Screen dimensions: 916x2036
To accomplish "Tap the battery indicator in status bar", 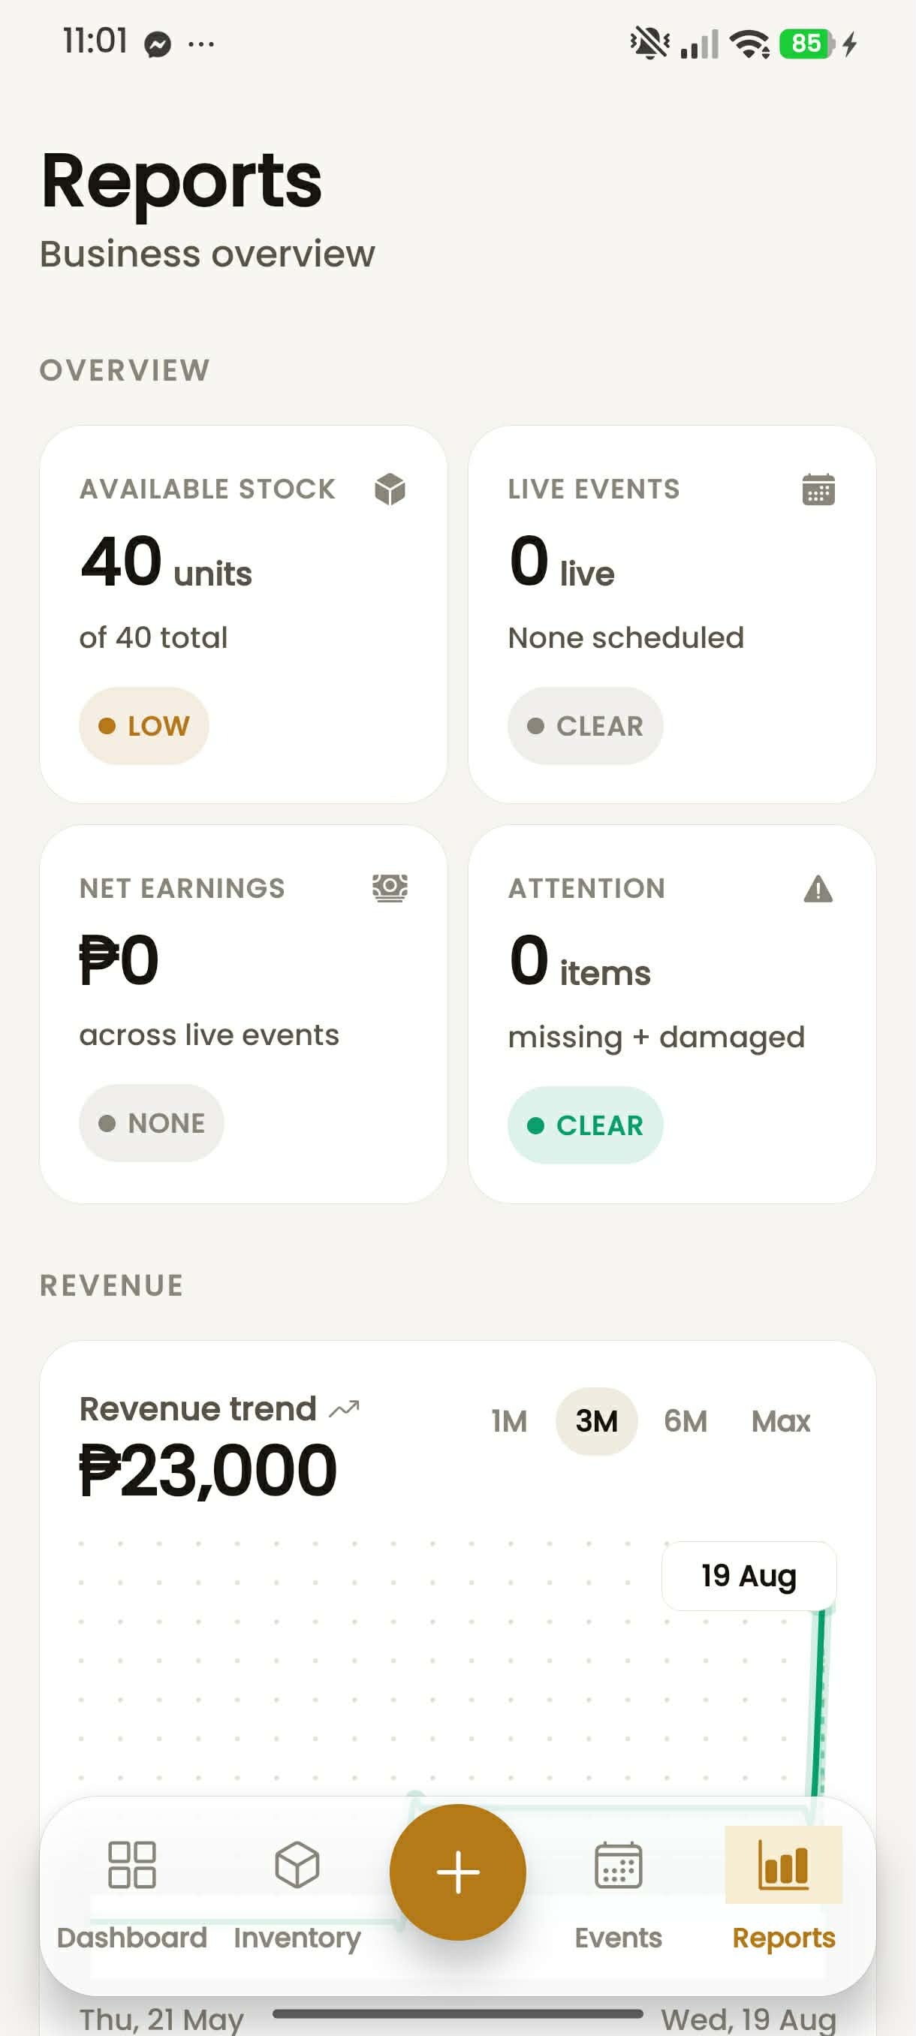I will (806, 44).
